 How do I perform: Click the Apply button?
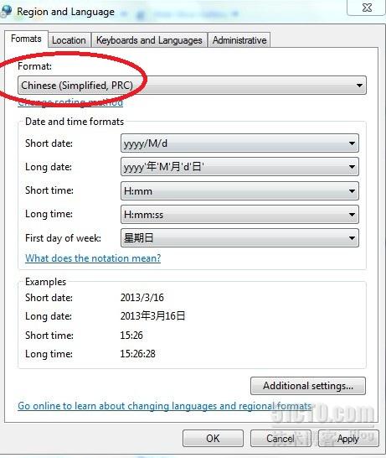pos(348,438)
